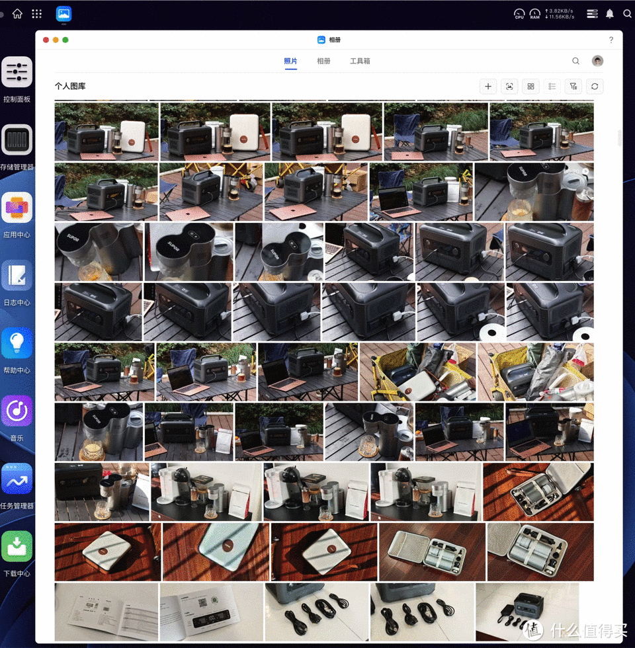Open the user avatar menu
The image size is (635, 648).
(x=597, y=61)
